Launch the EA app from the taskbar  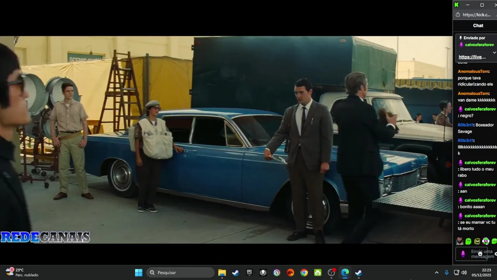290,273
